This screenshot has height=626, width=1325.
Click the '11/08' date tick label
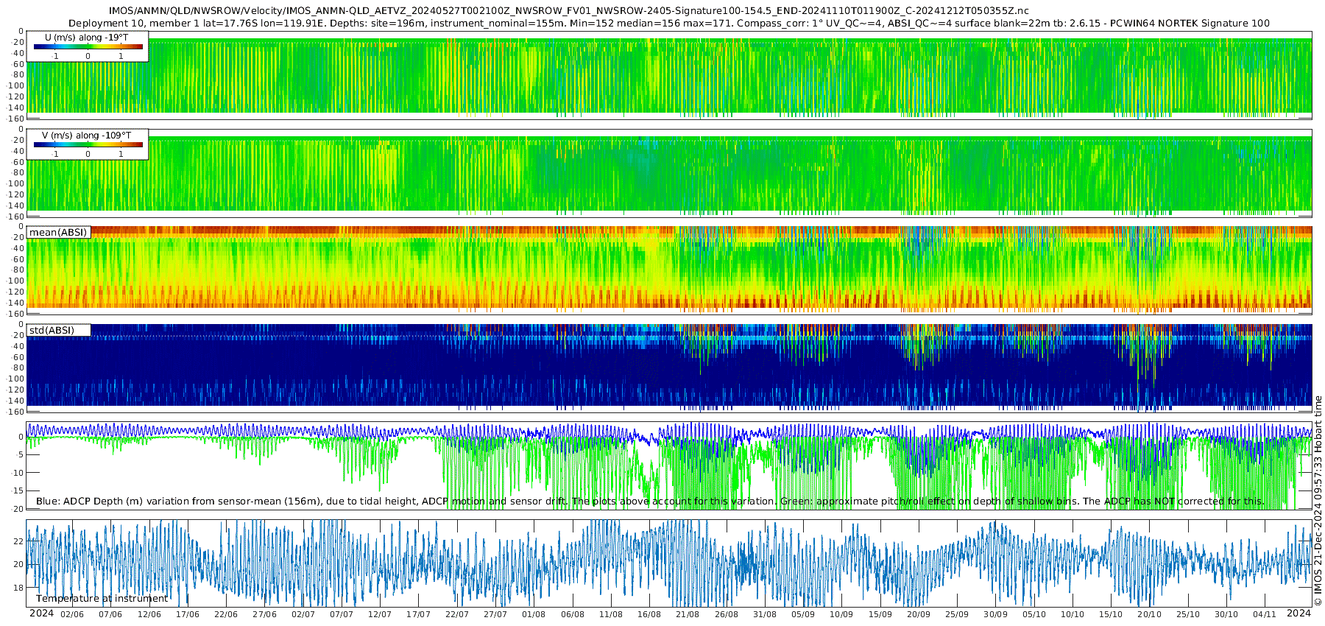coord(611,614)
